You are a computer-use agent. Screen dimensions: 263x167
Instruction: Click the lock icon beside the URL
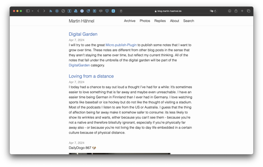click(x=156, y=11)
